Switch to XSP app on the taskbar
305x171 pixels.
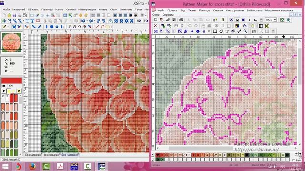(x=74, y=167)
